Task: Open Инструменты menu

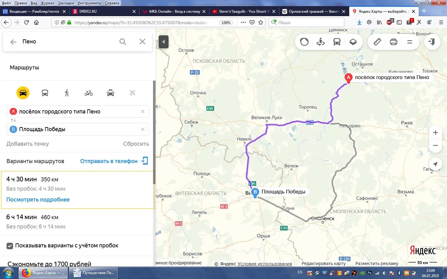Action: [89, 3]
